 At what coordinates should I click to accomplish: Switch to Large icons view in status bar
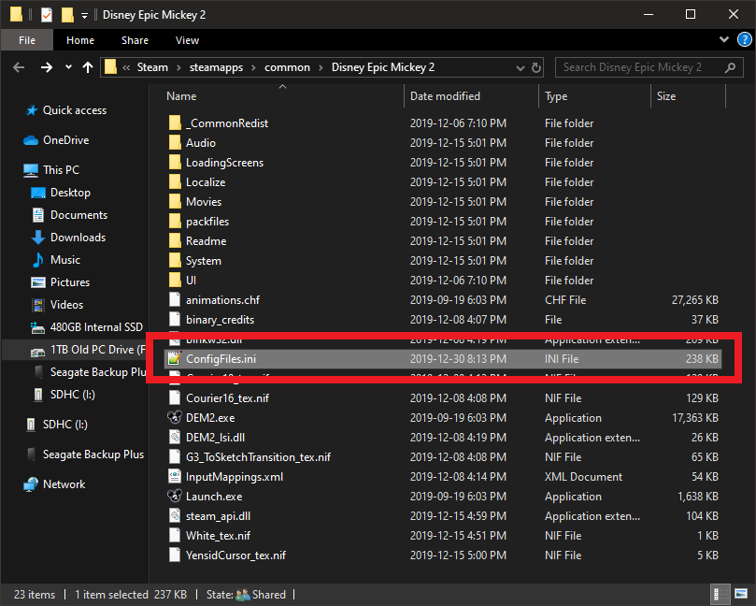point(741,594)
